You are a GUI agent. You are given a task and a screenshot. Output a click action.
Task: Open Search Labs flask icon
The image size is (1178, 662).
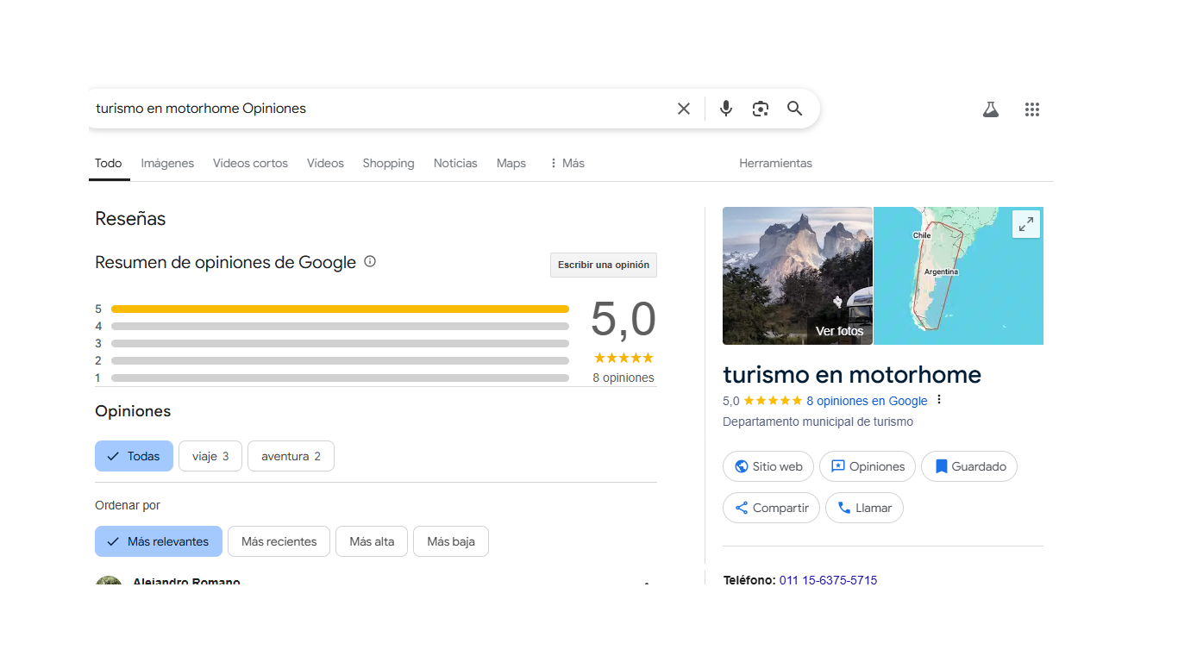tap(990, 109)
